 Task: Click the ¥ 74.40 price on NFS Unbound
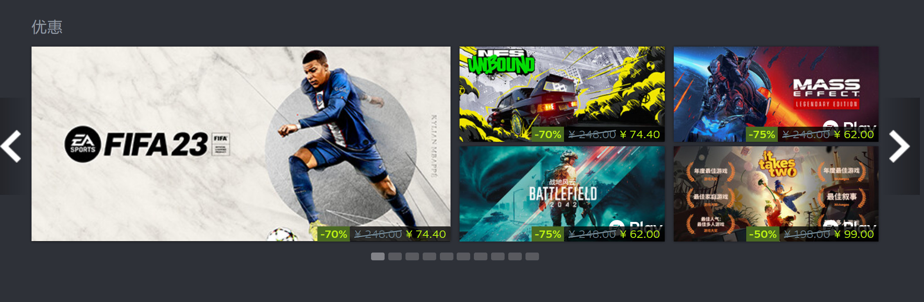(x=640, y=134)
